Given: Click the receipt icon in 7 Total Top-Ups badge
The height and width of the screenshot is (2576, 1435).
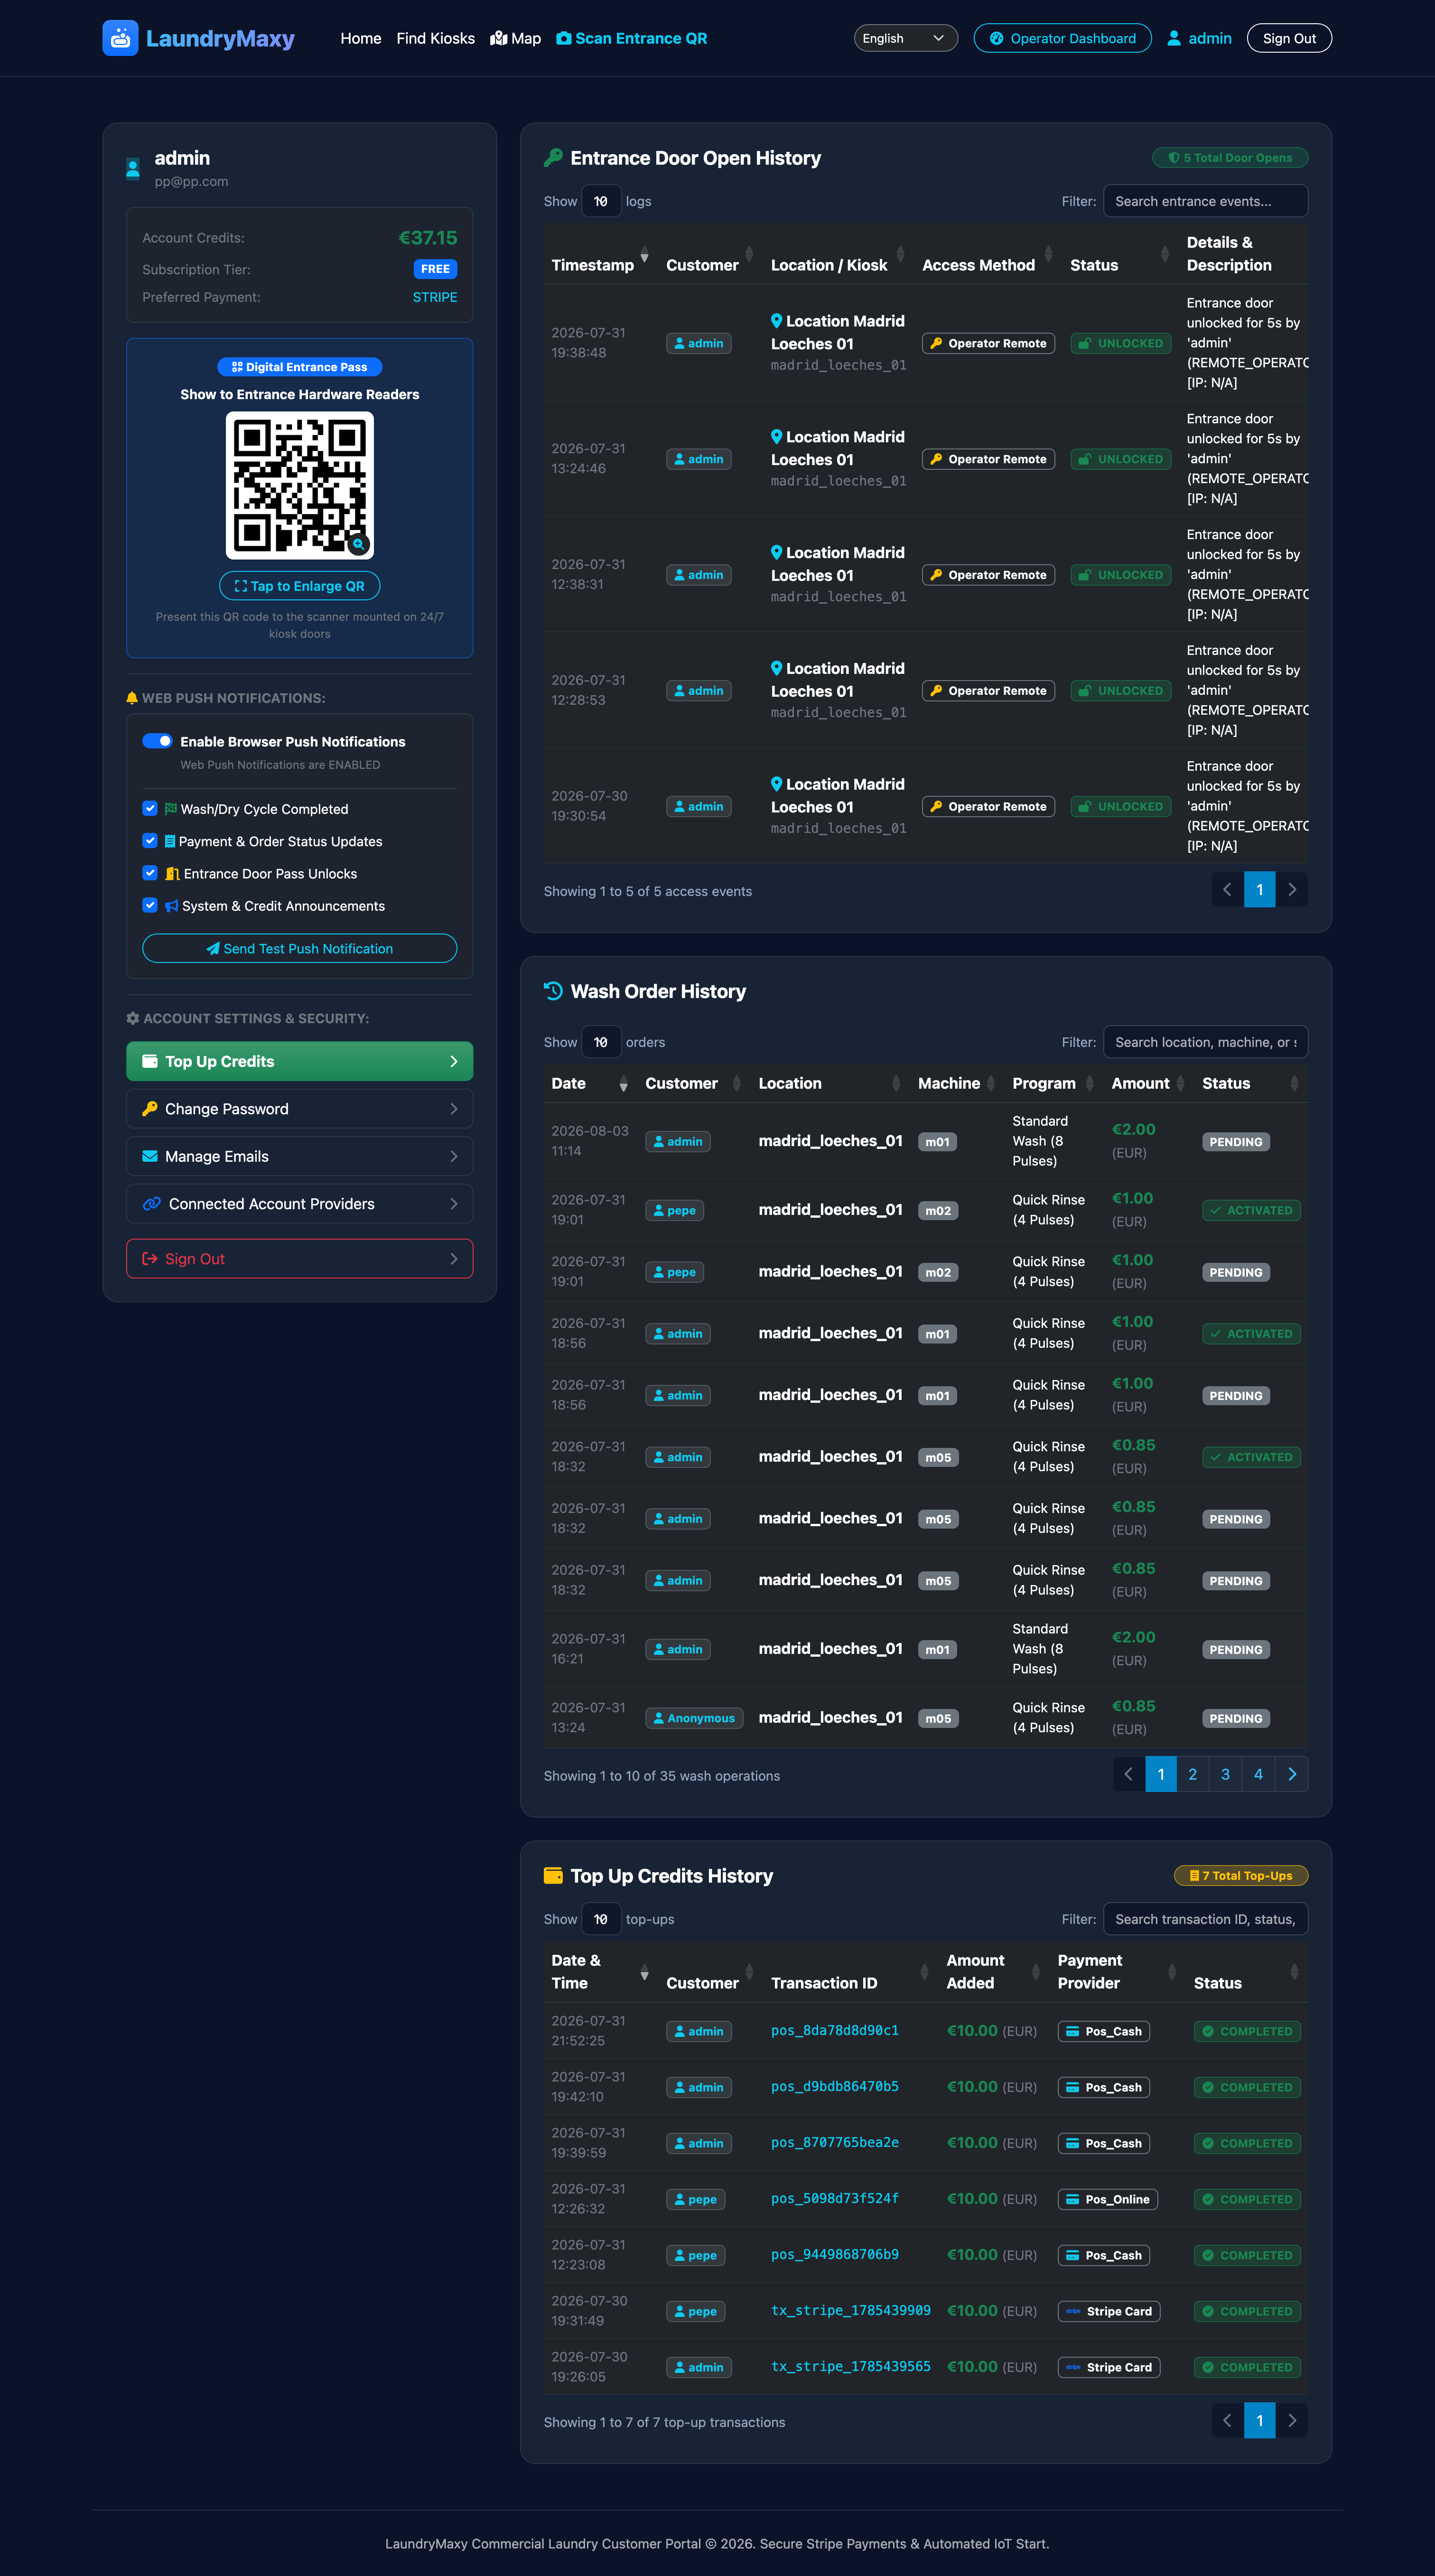Looking at the screenshot, I should (x=1194, y=1876).
